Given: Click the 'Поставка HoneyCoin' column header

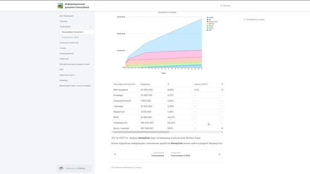Looking at the screenshot, I should [124, 84].
